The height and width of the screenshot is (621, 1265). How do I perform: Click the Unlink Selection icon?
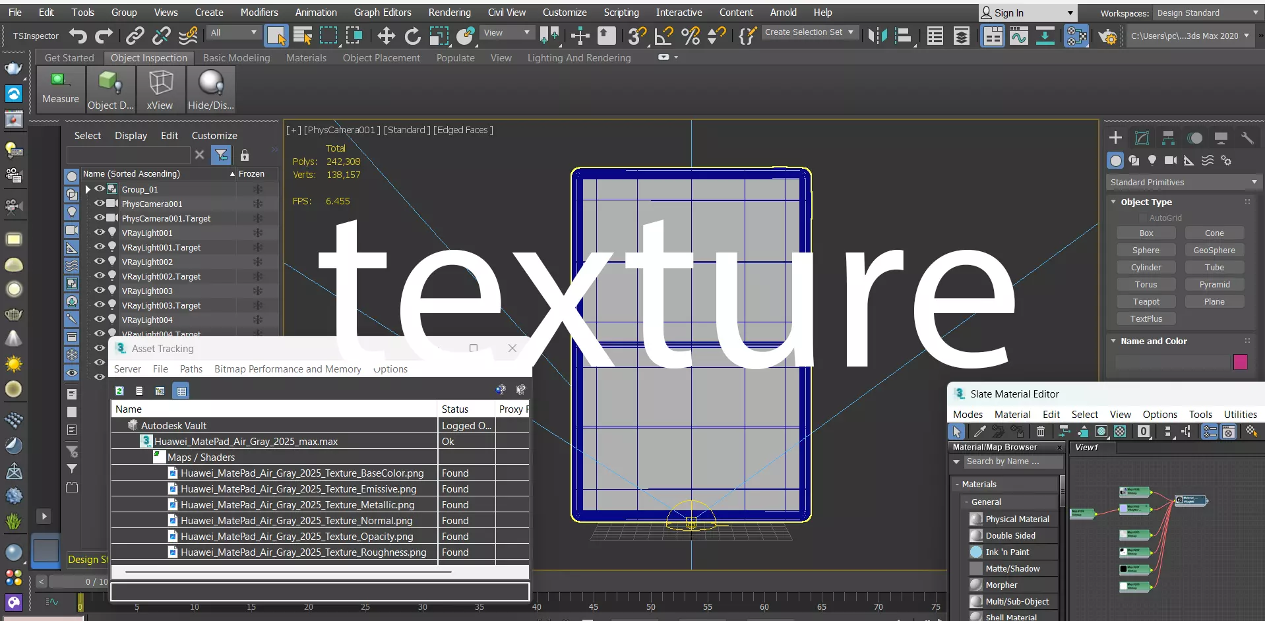click(162, 36)
